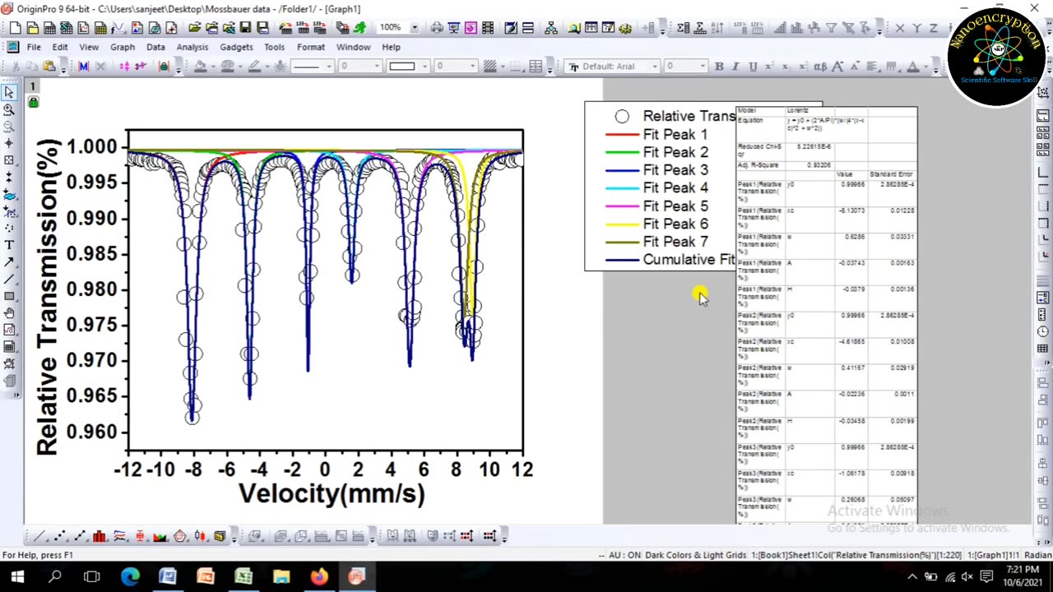Click the Print icon in the toolbar
This screenshot has height=592, width=1053.
(x=437, y=28)
